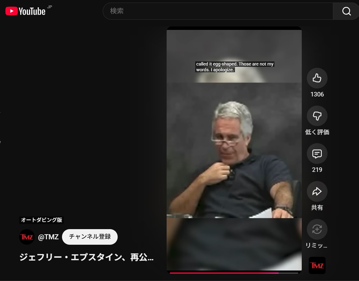Click the caption text overlay on video
Viewport: 359px width, 281px height.
point(235,67)
